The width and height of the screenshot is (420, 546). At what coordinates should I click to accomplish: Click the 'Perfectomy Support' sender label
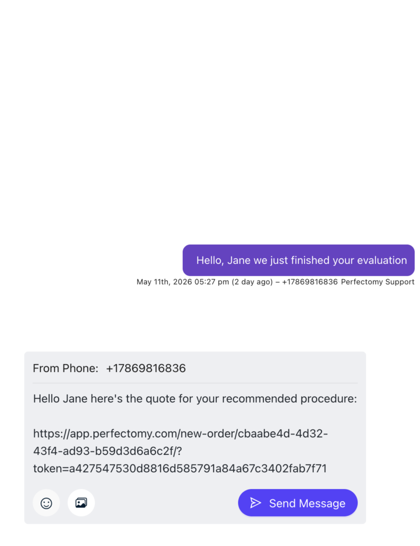pyautogui.click(x=377, y=282)
